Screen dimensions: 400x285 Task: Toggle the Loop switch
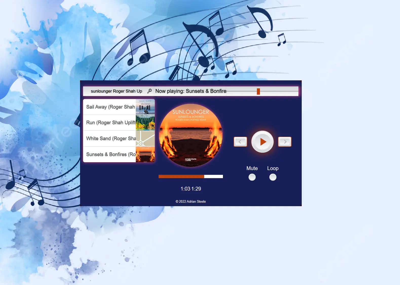click(273, 177)
